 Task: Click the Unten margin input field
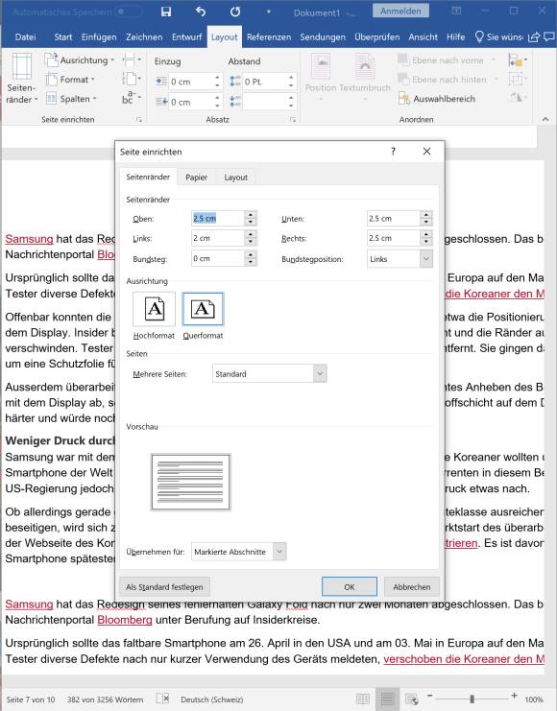click(x=393, y=219)
